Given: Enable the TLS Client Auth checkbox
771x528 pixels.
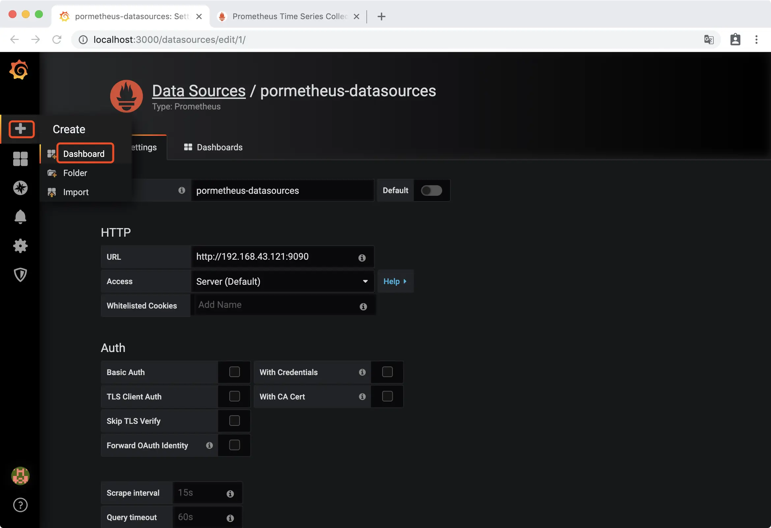Looking at the screenshot, I should 235,396.
